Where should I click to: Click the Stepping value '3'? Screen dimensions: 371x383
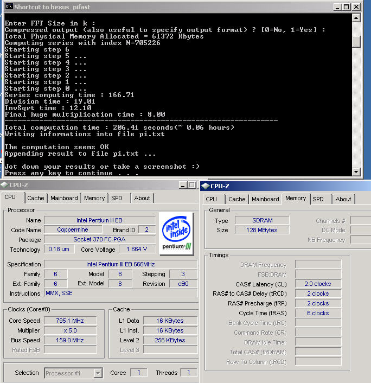click(x=183, y=274)
